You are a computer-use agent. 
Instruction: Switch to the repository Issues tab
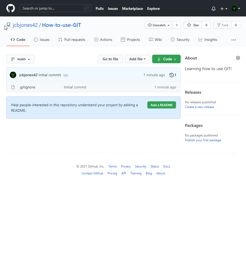(x=42, y=40)
